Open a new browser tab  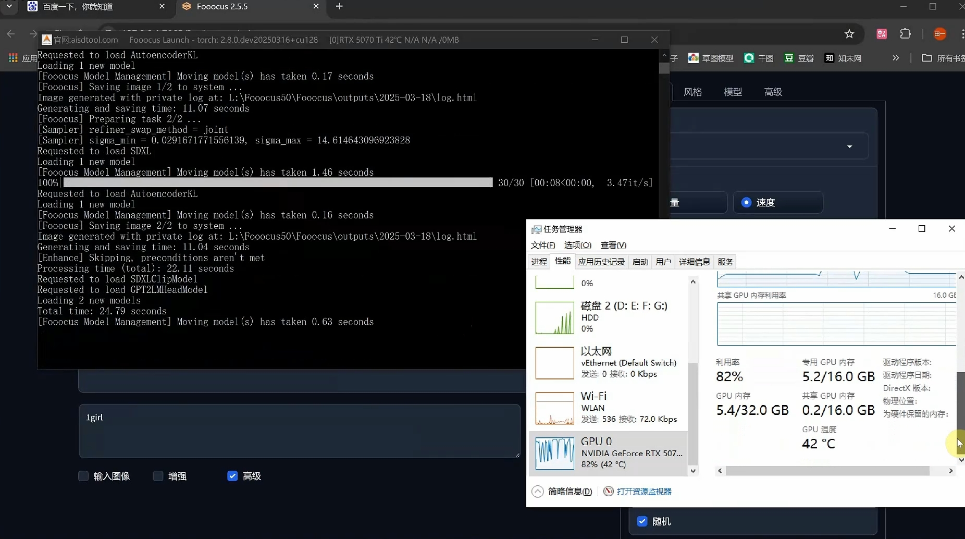(x=339, y=6)
